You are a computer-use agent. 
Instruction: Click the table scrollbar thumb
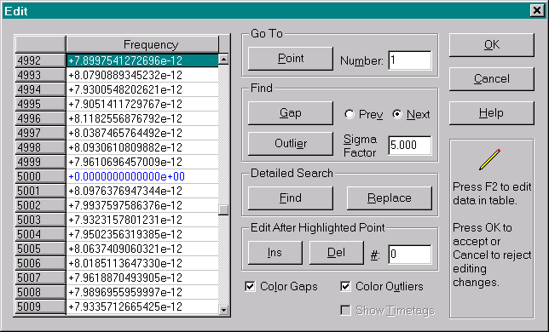[223, 209]
